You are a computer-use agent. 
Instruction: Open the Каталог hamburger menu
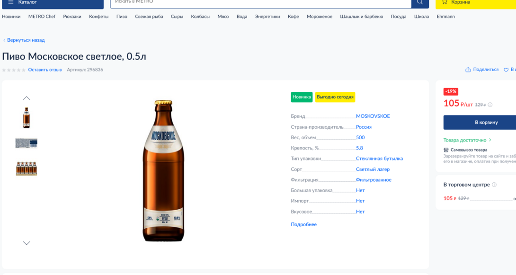pos(11,2)
